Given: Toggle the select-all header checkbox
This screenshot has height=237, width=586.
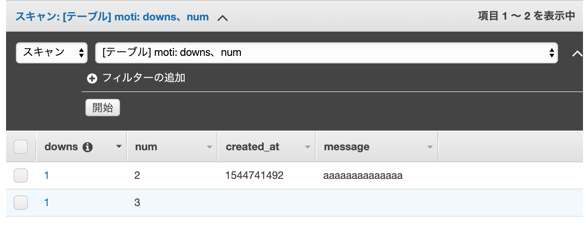Looking at the screenshot, I should pyautogui.click(x=21, y=147).
